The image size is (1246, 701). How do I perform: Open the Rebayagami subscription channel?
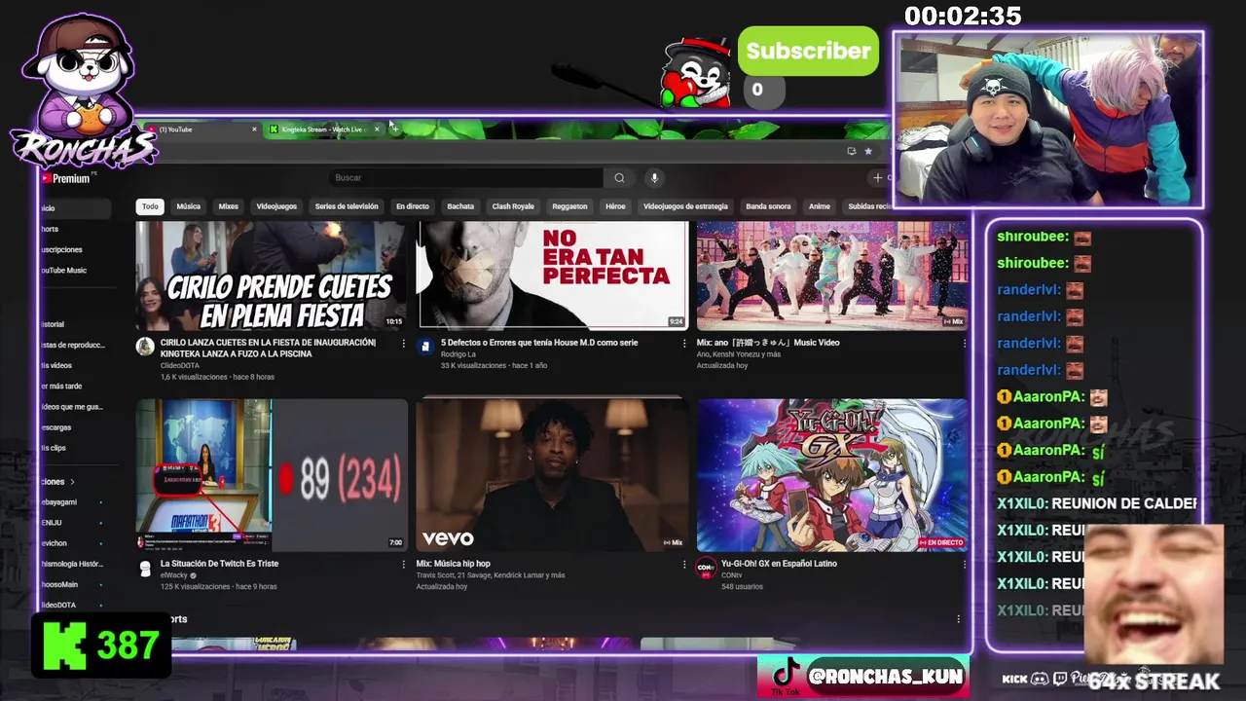[73, 502]
